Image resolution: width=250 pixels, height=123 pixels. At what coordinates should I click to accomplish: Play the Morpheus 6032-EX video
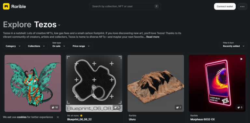click(242, 59)
